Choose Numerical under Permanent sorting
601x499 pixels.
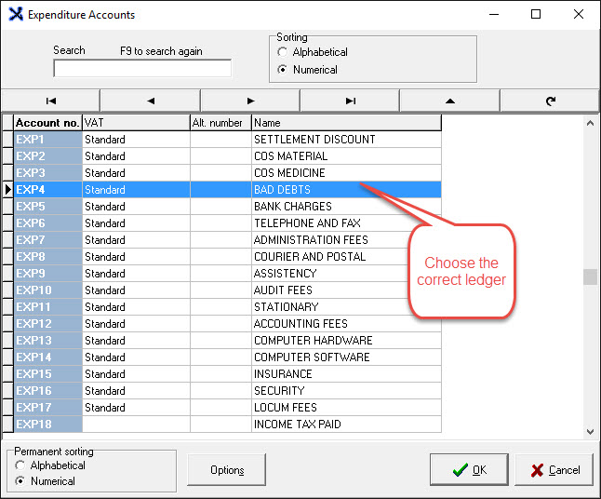(x=20, y=481)
